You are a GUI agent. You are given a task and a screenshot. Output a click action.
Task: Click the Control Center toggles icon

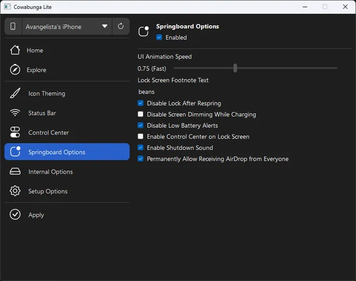click(x=15, y=132)
